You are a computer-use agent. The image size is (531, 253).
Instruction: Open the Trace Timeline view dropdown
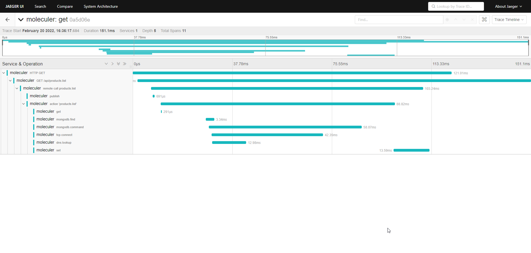[x=509, y=20]
